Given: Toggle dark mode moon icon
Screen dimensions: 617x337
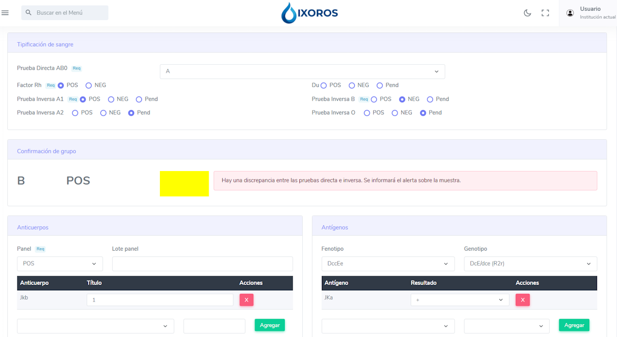Looking at the screenshot, I should pyautogui.click(x=528, y=13).
